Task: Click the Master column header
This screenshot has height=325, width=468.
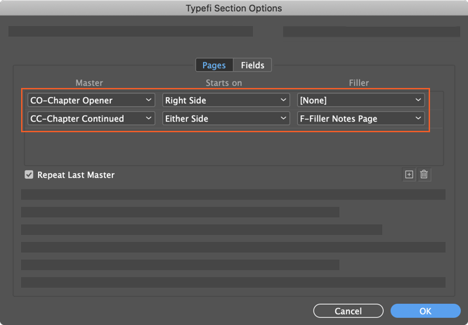Action: (x=89, y=83)
